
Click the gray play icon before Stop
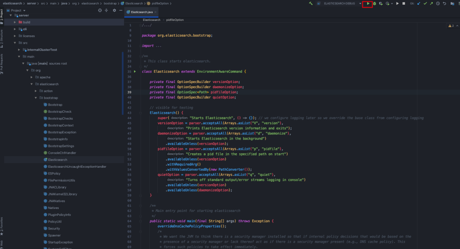(x=397, y=3)
